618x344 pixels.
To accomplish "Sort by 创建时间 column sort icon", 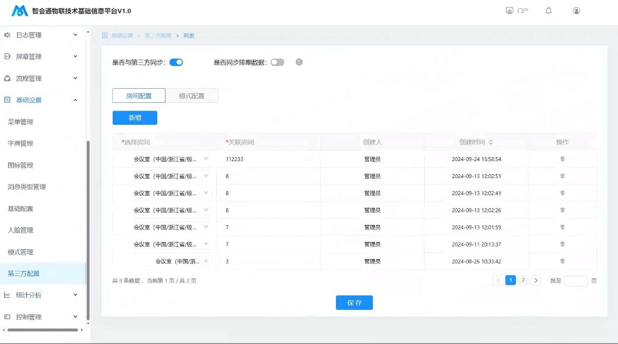I will point(491,142).
